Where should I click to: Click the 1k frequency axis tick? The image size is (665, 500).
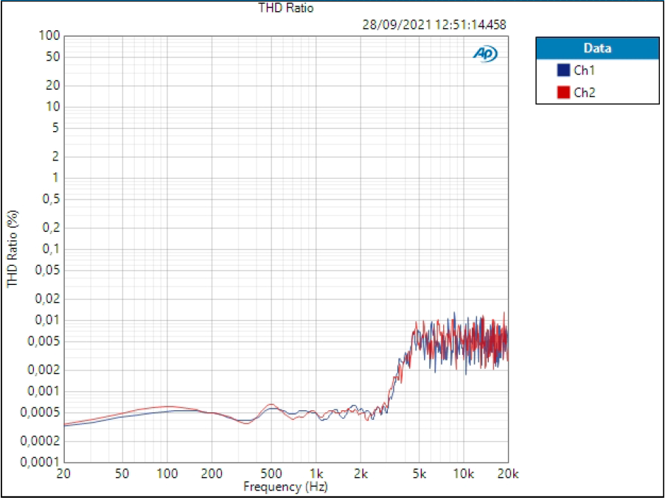pyautogui.click(x=316, y=473)
